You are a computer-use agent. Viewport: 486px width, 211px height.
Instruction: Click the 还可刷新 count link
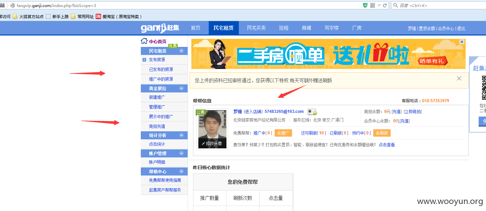tap(313, 133)
